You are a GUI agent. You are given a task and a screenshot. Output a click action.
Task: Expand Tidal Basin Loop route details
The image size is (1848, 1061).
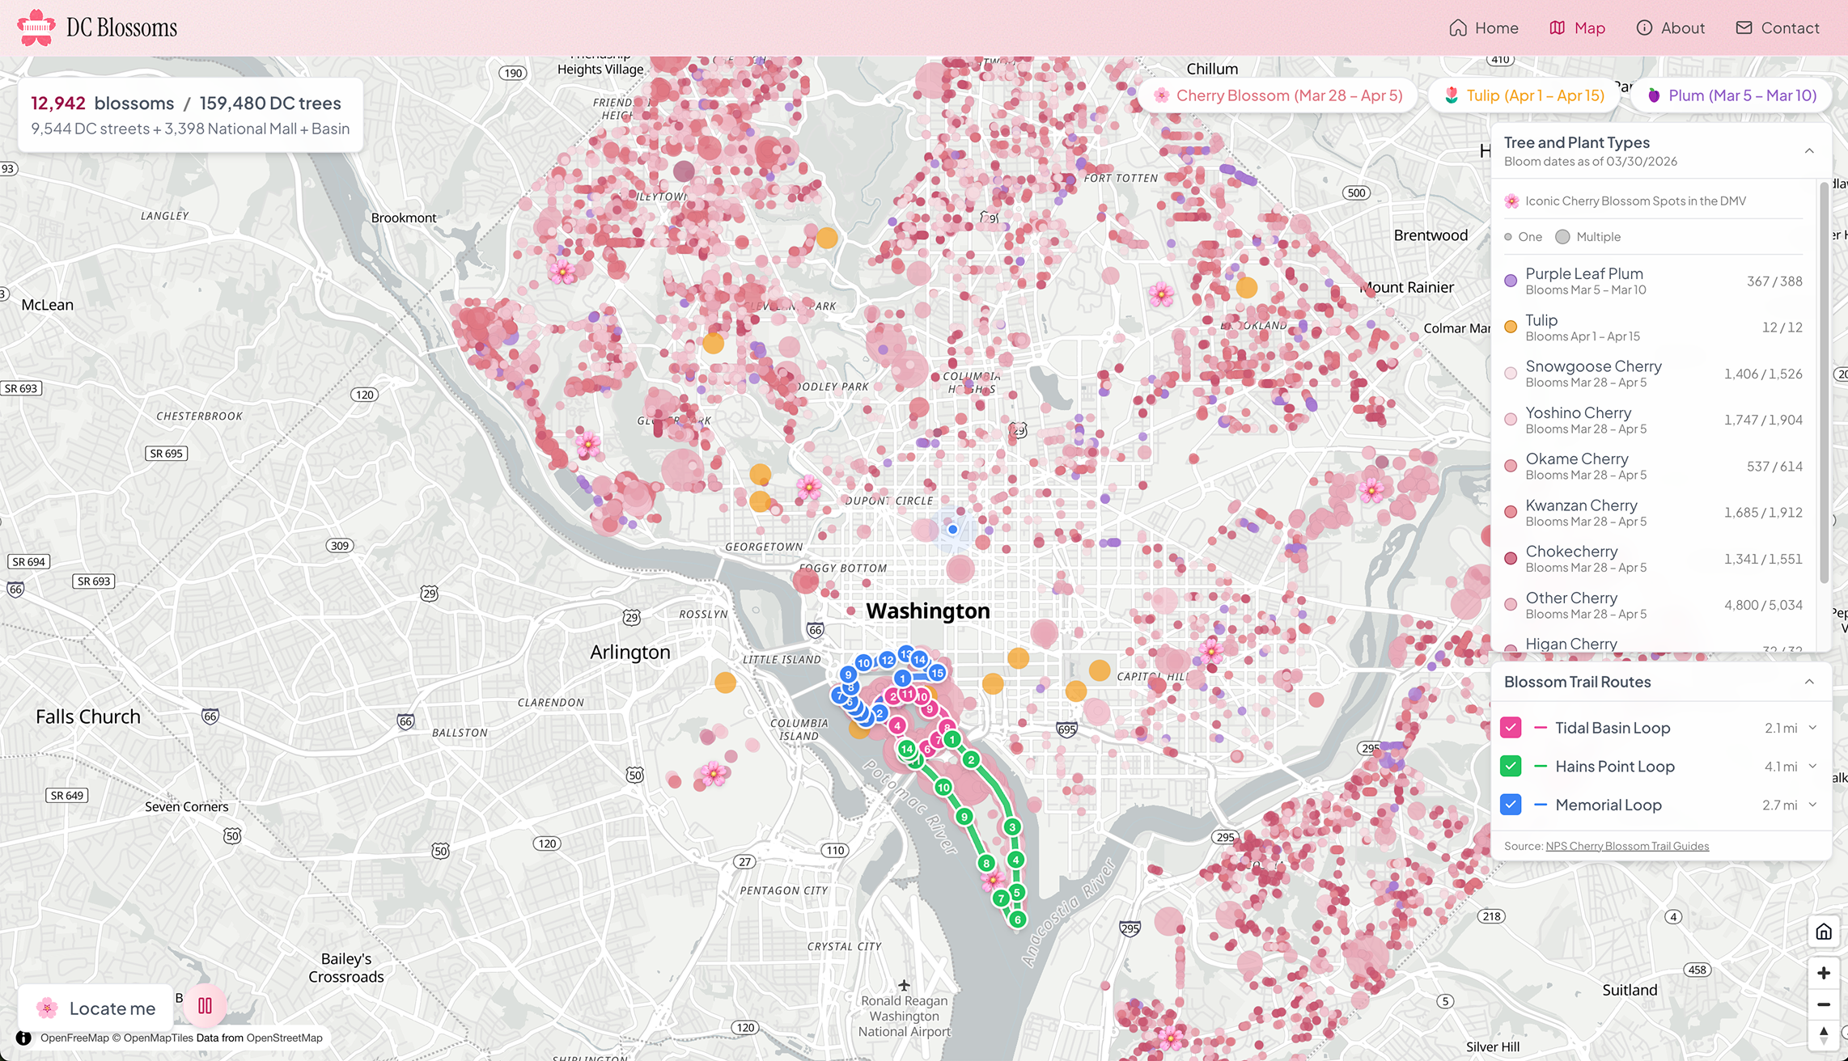pos(1812,728)
